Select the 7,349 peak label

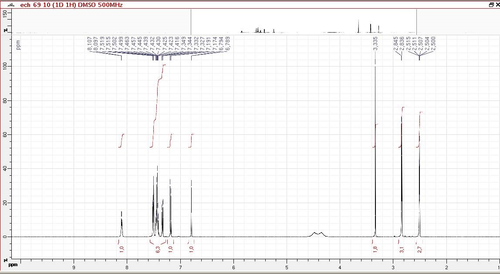184,43
